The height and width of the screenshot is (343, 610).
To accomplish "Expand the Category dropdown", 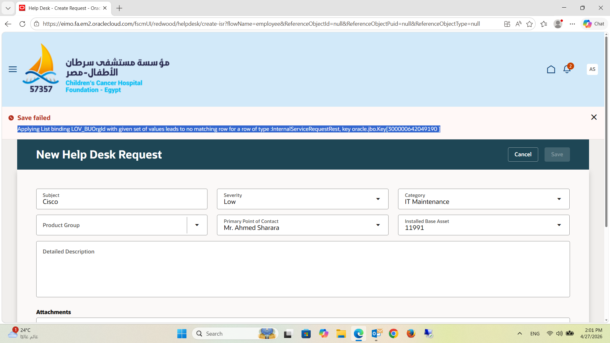I will coord(559,199).
